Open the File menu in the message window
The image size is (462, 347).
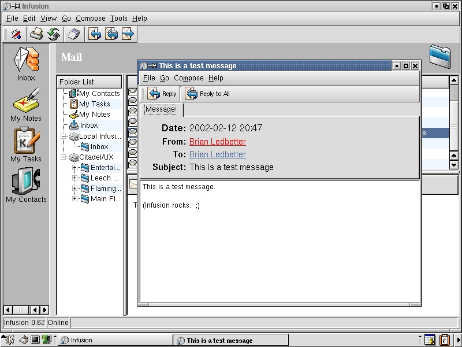click(x=149, y=78)
